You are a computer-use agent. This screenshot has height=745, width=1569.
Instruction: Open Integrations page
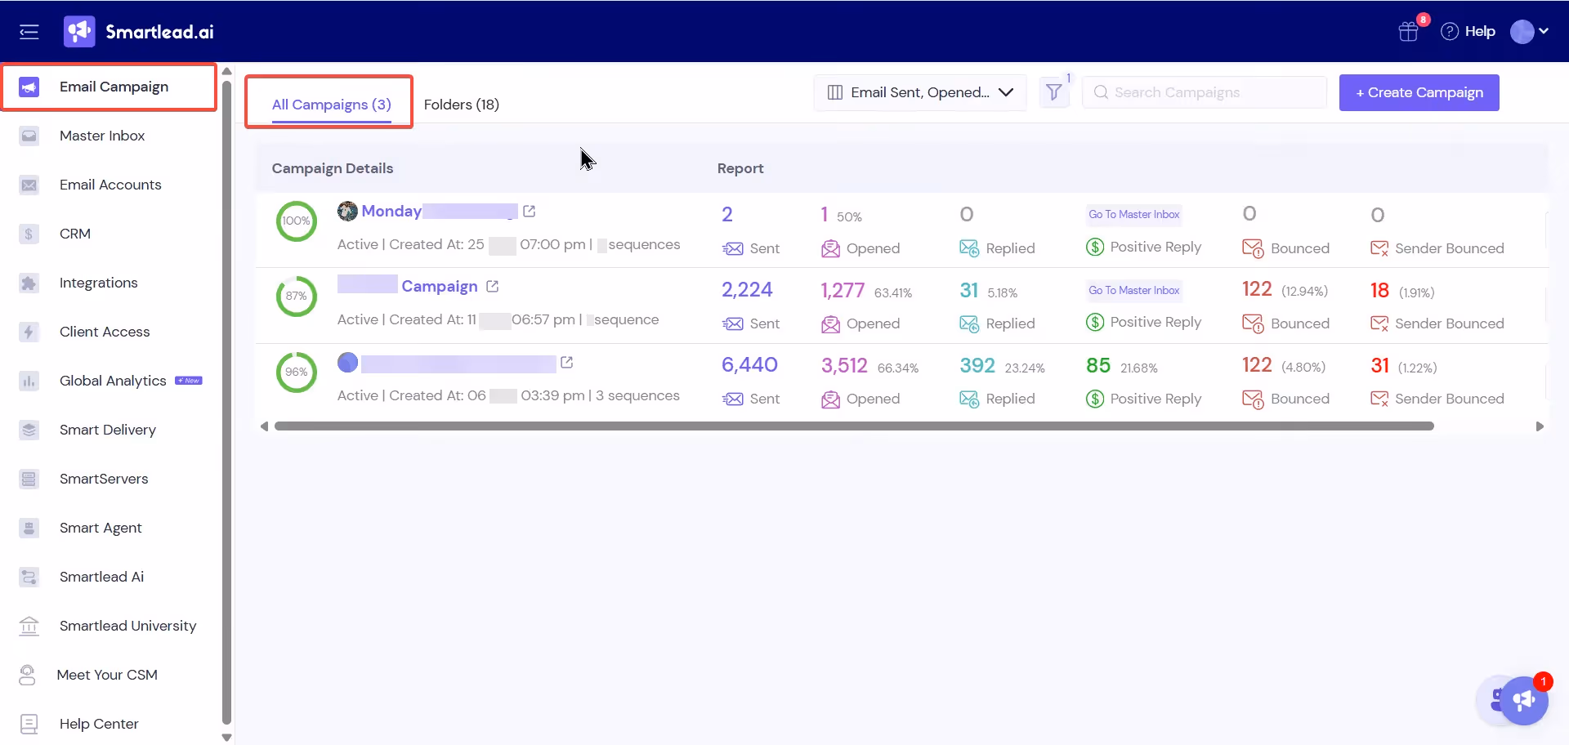click(x=98, y=283)
